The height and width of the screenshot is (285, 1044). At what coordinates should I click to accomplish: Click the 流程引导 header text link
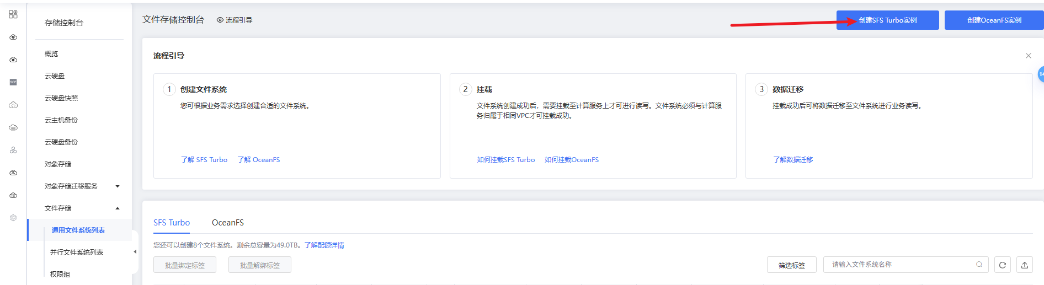coord(239,20)
